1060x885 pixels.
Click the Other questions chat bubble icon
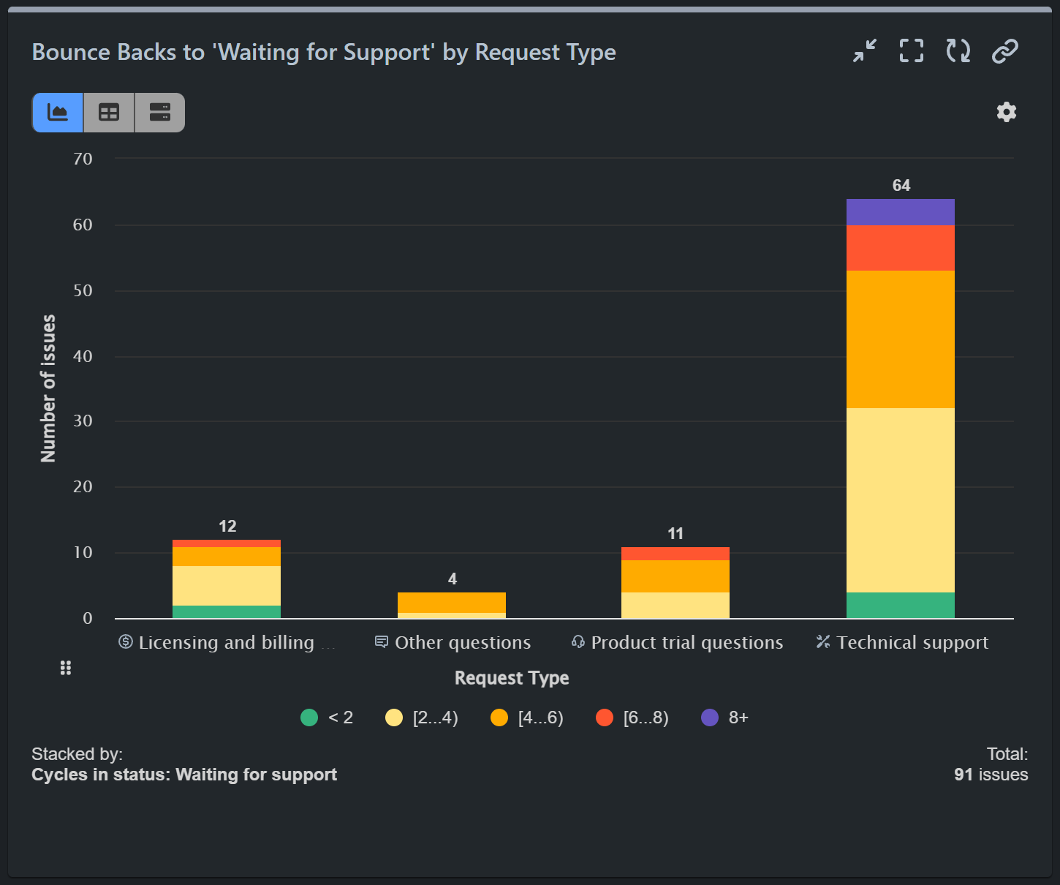tap(382, 642)
